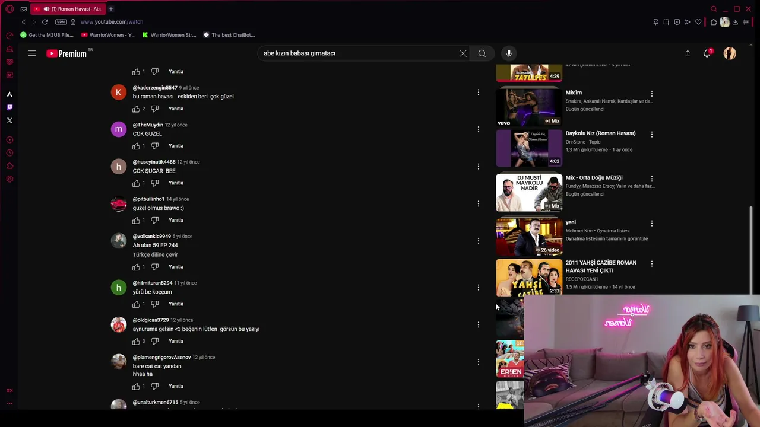Open options menu for pitbullinho1 comment
Viewport: 760px width, 427px height.
(x=479, y=203)
